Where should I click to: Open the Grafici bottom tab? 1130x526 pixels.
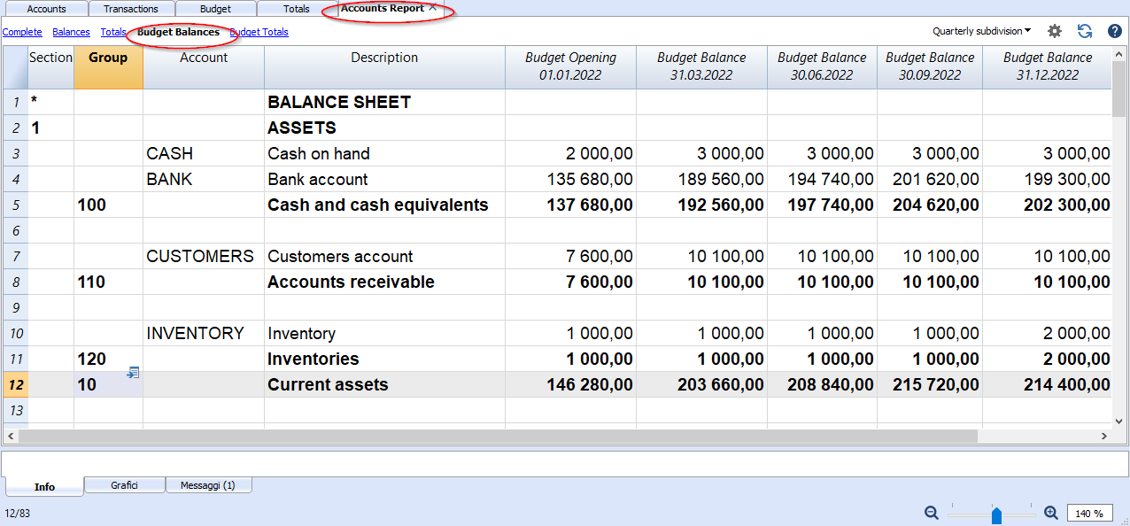[x=124, y=485]
